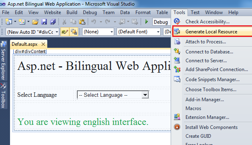The height and width of the screenshot is (145, 252).
Task: Click the Copy icon in toolbar
Action: 73,22
